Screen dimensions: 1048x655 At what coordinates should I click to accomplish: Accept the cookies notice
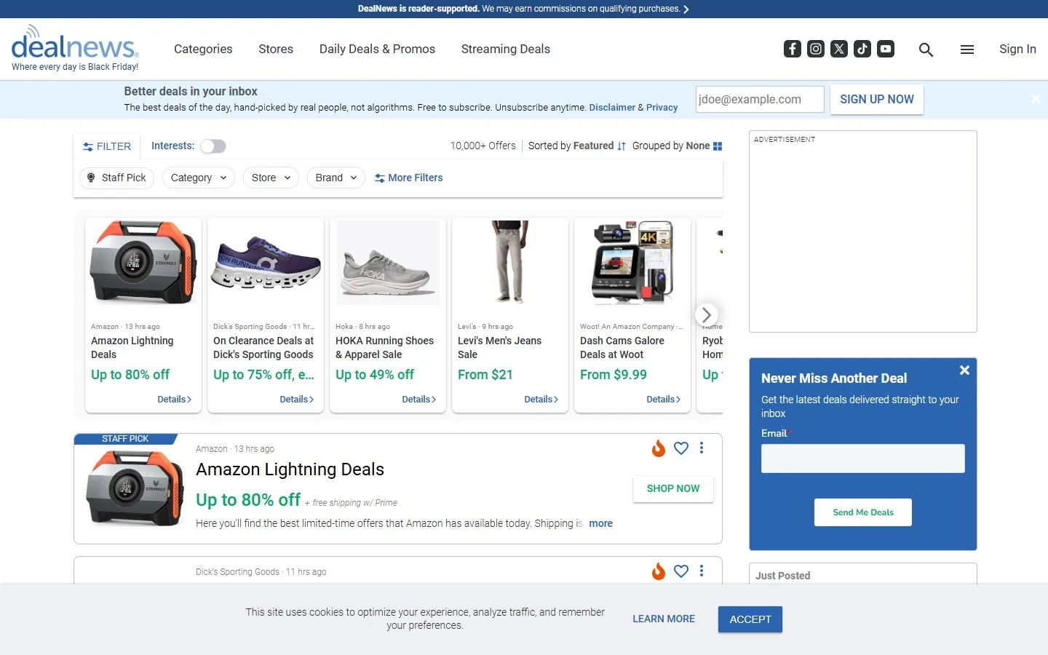[750, 619]
